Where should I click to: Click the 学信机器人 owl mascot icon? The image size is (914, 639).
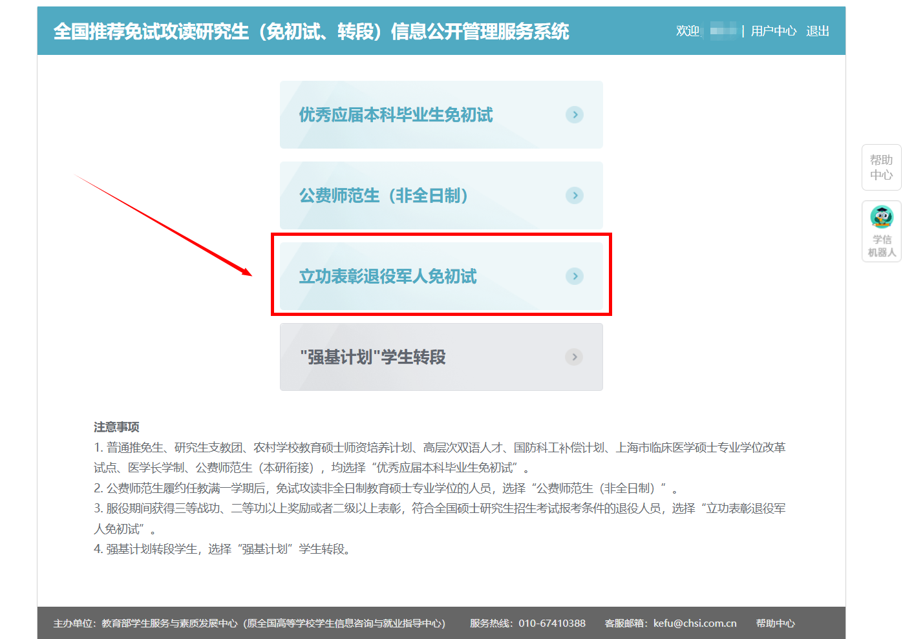click(881, 217)
